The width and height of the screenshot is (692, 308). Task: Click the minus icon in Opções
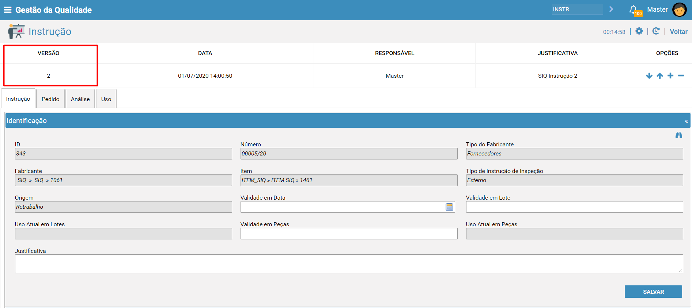[681, 76]
